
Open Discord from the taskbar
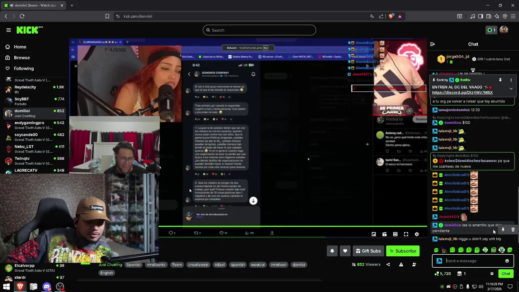[x=47, y=287]
